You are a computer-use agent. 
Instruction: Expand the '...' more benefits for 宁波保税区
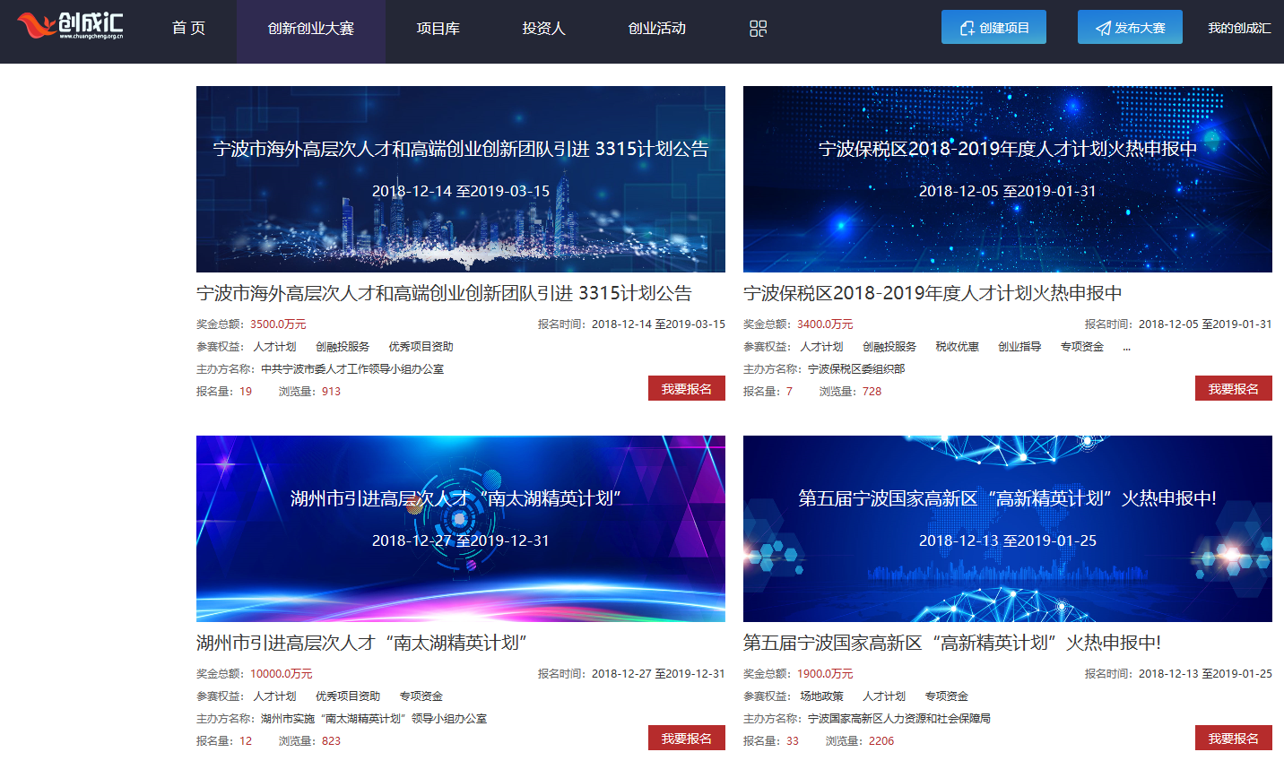(x=1126, y=347)
